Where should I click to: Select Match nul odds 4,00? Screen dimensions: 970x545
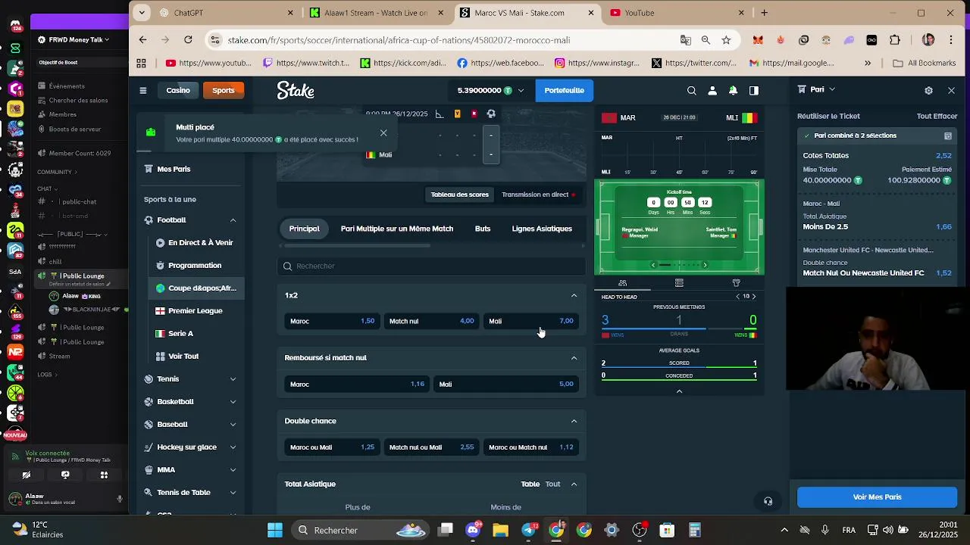pyautogui.click(x=431, y=321)
